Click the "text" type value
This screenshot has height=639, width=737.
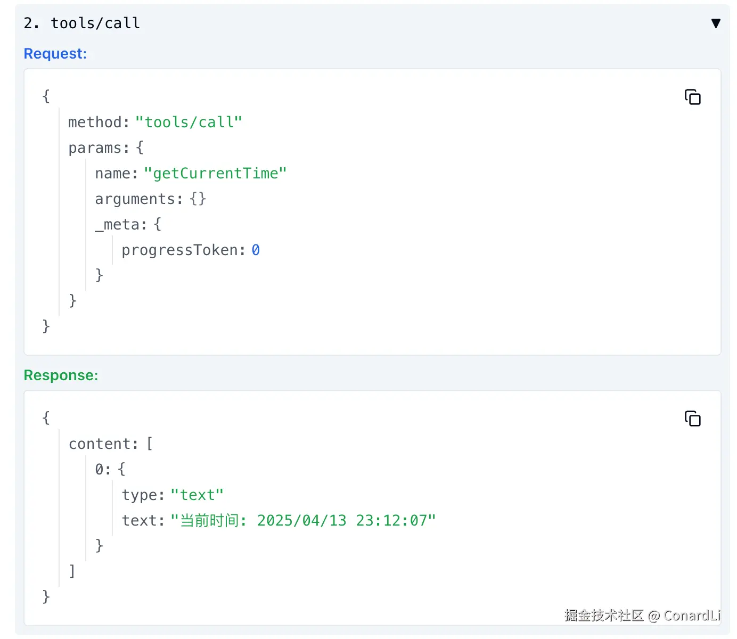click(x=197, y=495)
